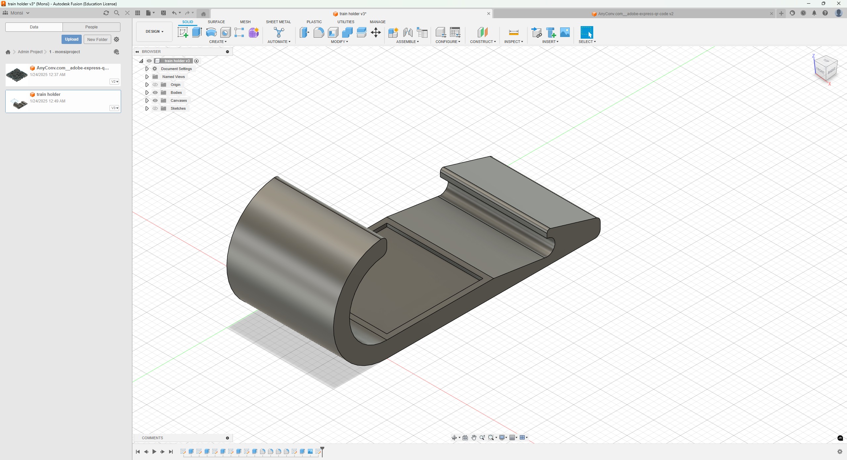Click the Look At icon in navigation bar

click(x=465, y=438)
